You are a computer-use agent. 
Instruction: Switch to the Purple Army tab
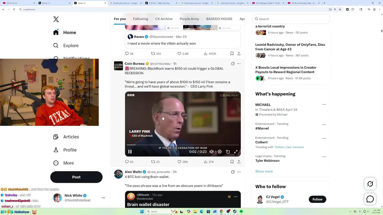coord(189,19)
